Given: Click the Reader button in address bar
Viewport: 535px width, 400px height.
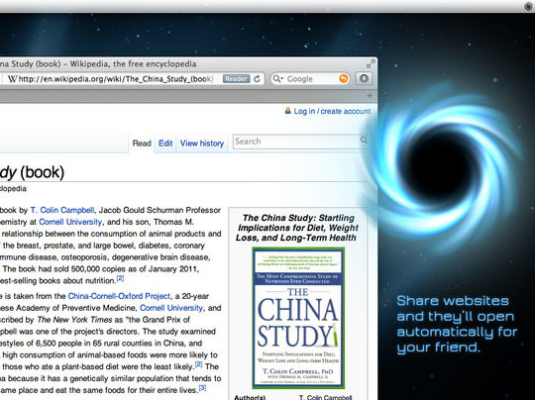Looking at the screenshot, I should tap(236, 79).
